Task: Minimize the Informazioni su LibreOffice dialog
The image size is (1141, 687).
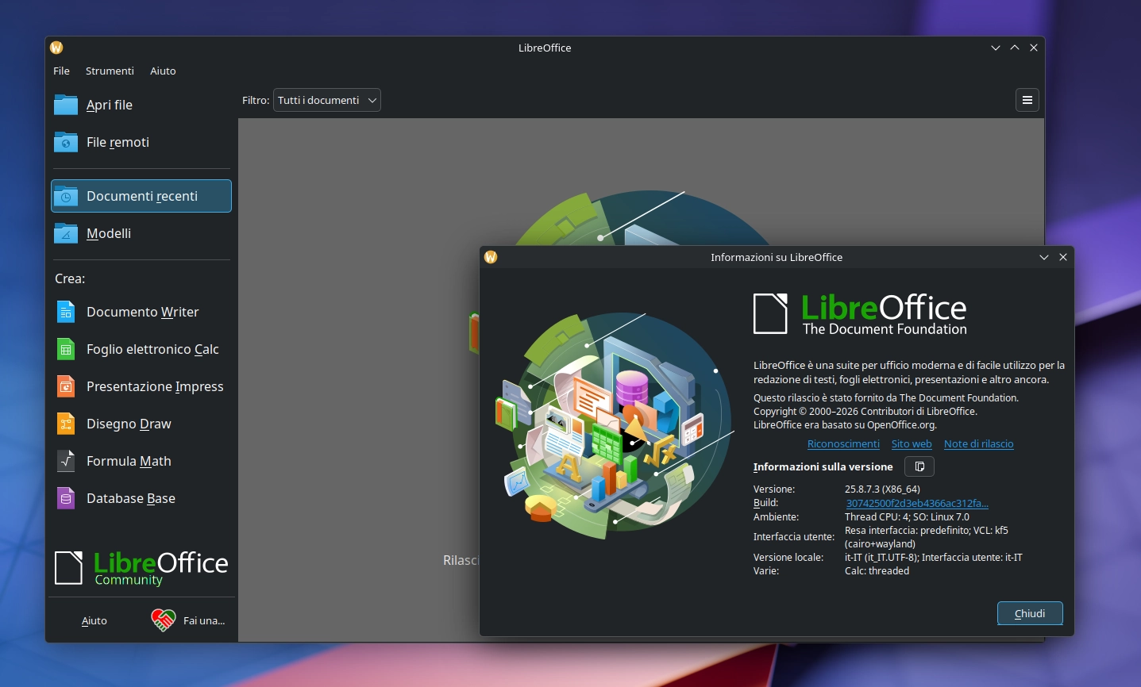Action: (1044, 257)
